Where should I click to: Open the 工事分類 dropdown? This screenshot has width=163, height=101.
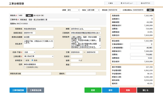pyautogui.click(x=38, y=56)
